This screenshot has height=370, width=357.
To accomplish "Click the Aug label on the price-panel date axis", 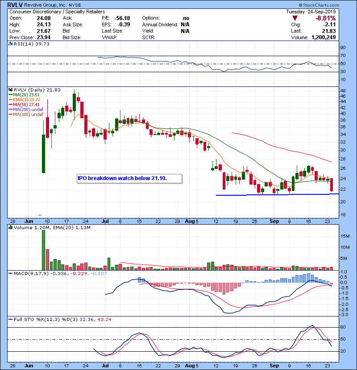I will point(190,221).
